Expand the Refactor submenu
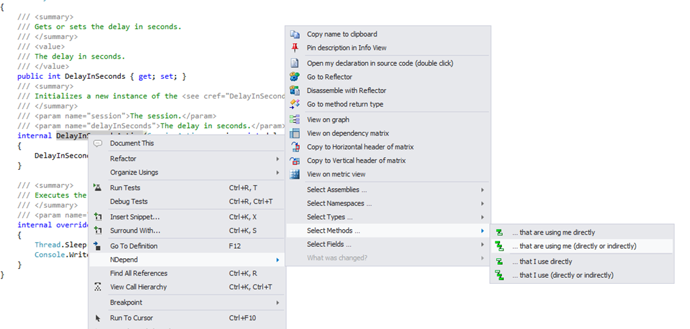This screenshot has height=329, width=690. (278, 159)
